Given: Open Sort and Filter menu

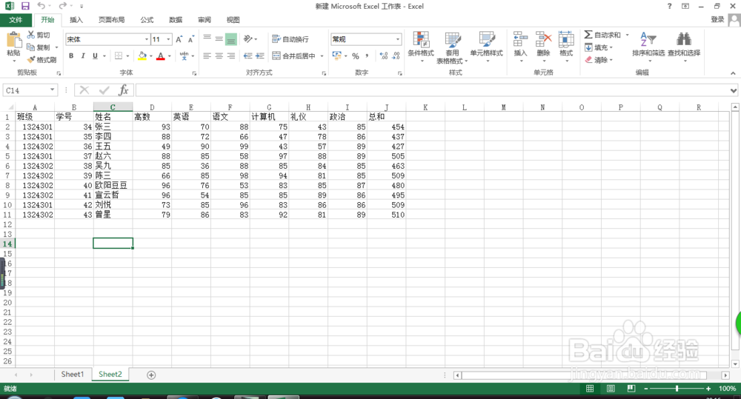Looking at the screenshot, I should [x=648, y=47].
